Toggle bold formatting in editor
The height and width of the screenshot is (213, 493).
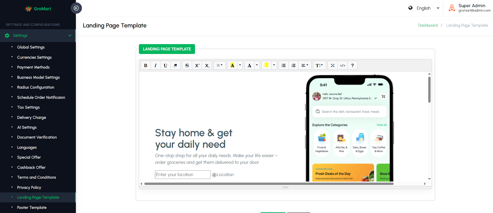145,65
